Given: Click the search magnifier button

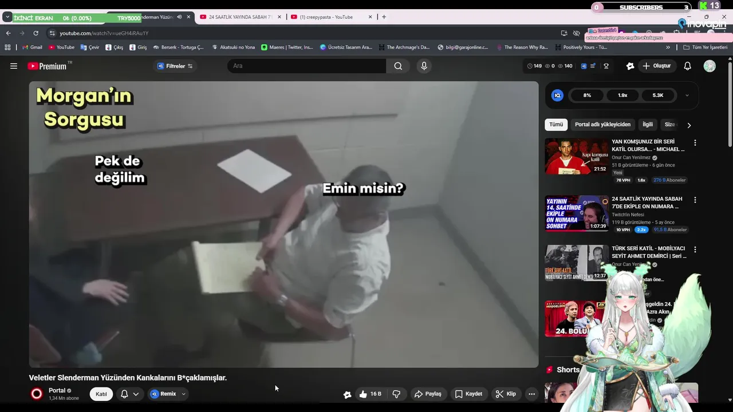Looking at the screenshot, I should coord(398,66).
